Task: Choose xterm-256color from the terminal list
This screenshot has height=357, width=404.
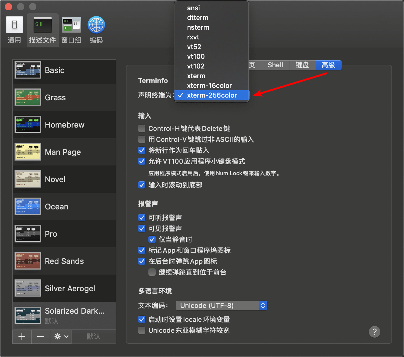Action: click(x=212, y=95)
